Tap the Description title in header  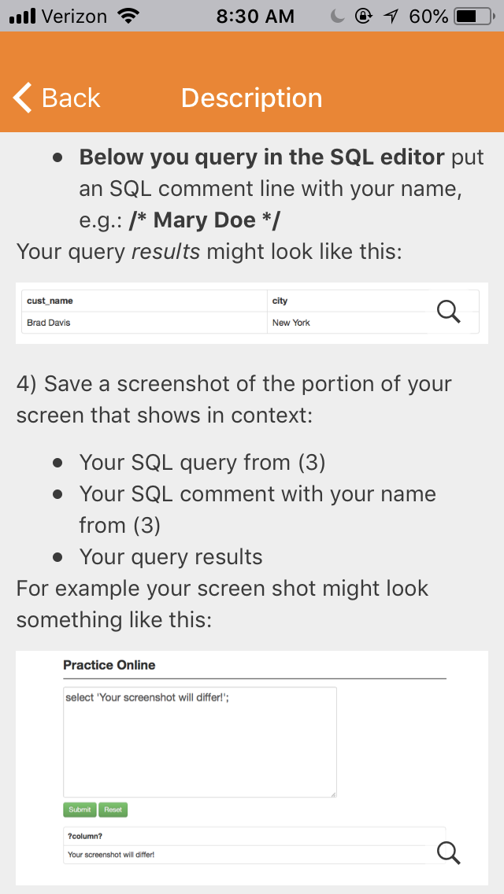252,98
